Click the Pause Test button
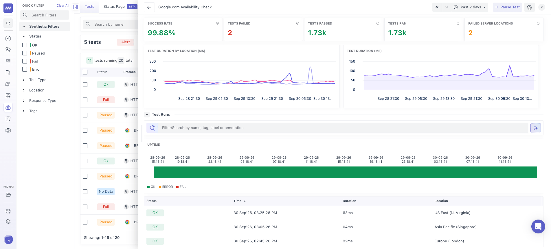 click(507, 7)
